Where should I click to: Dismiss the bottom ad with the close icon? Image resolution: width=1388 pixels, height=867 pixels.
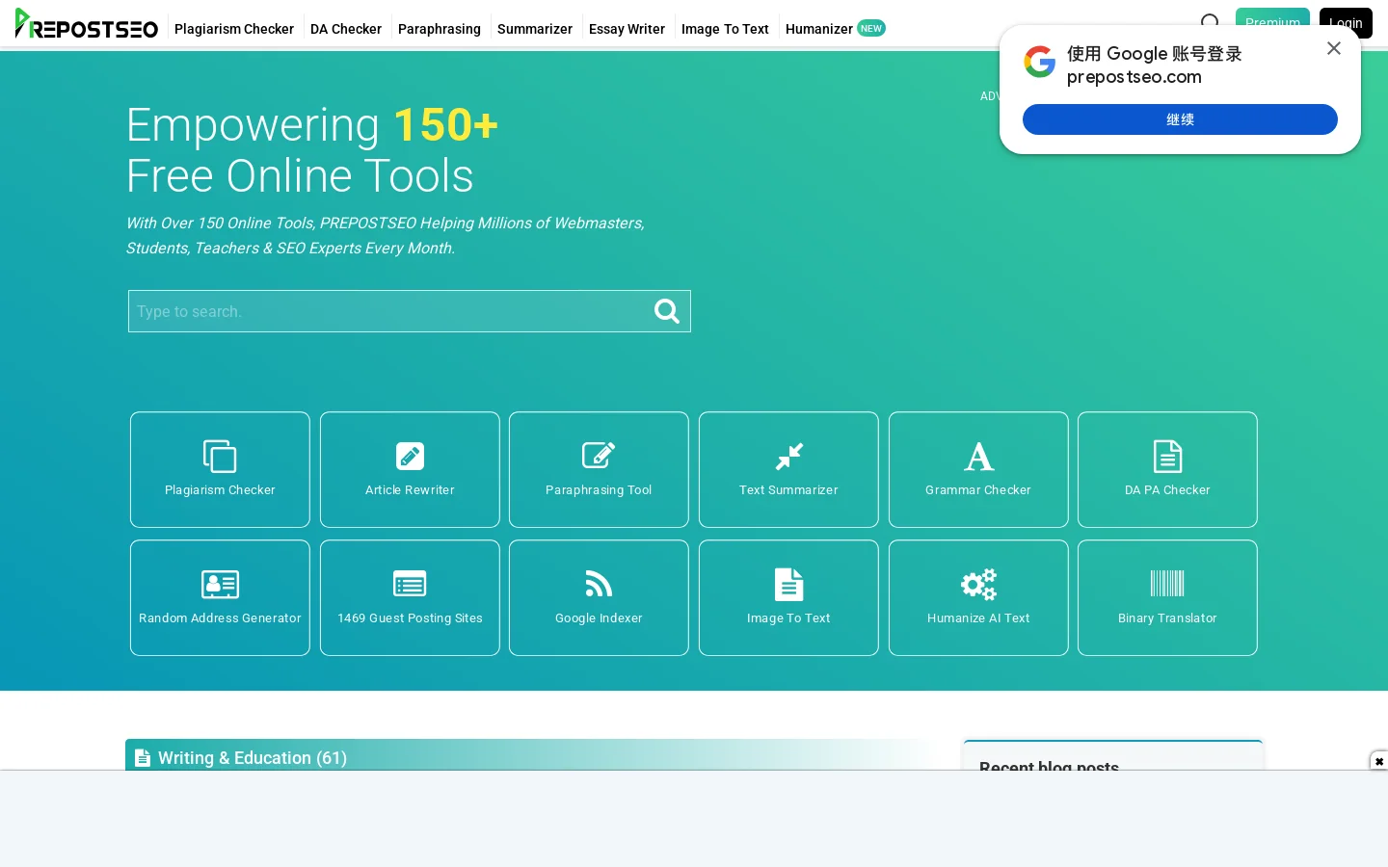[1379, 761]
